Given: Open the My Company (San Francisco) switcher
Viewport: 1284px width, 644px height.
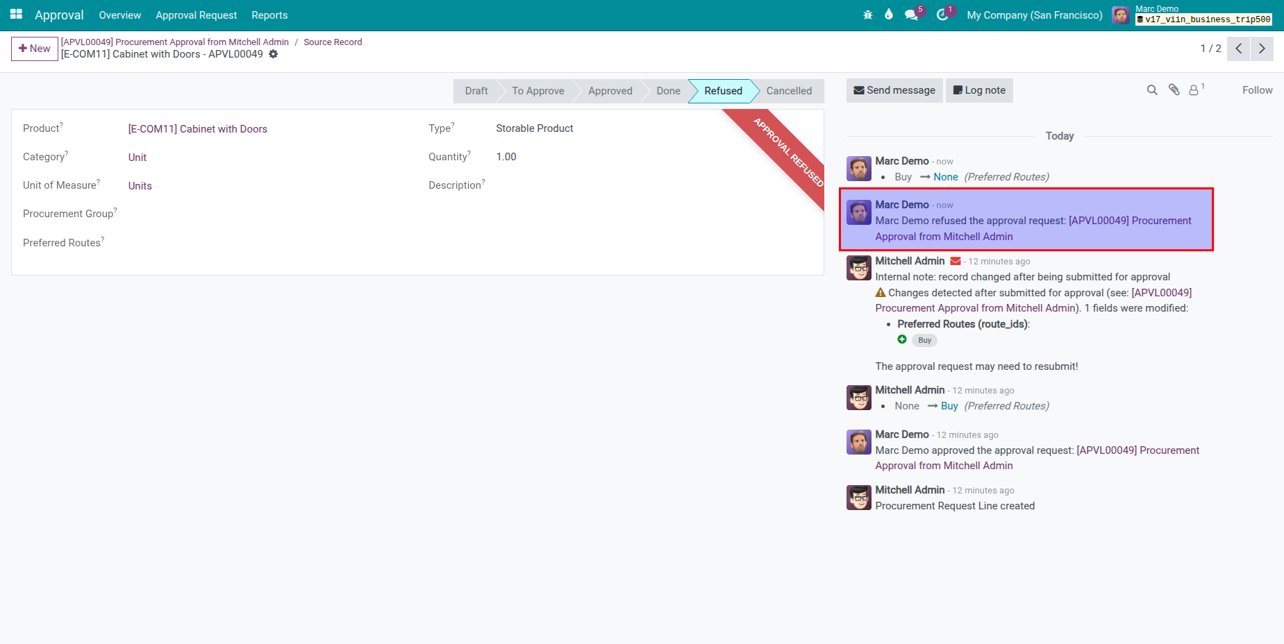Looking at the screenshot, I should click(1034, 15).
